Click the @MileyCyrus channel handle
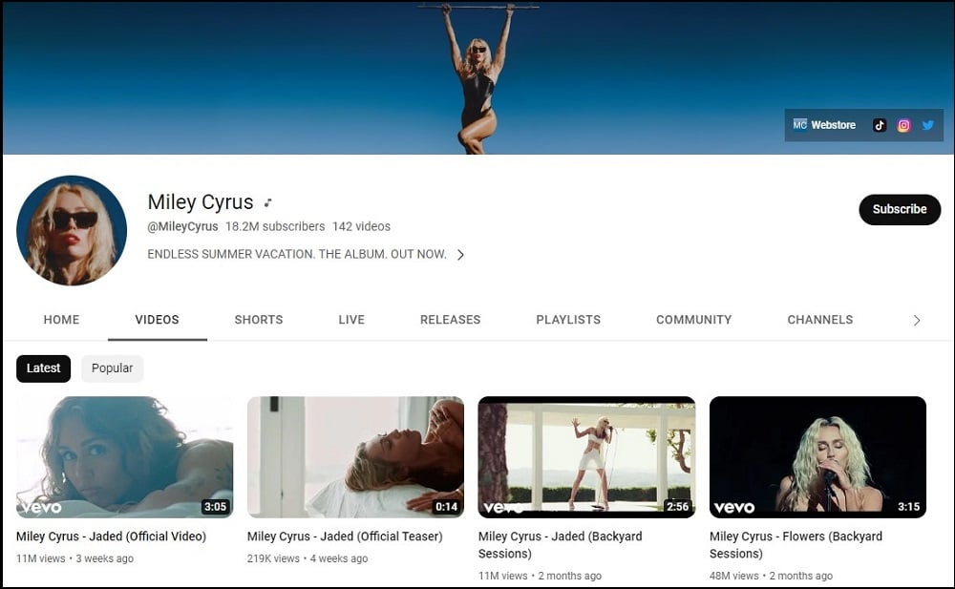This screenshot has height=589, width=955. click(x=182, y=226)
